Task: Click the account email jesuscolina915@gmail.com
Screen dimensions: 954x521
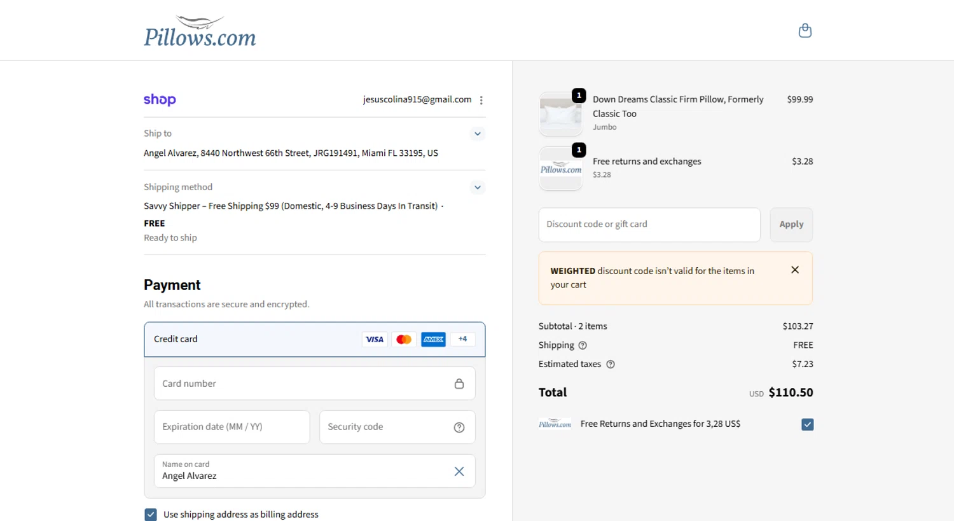Action: 417,99
